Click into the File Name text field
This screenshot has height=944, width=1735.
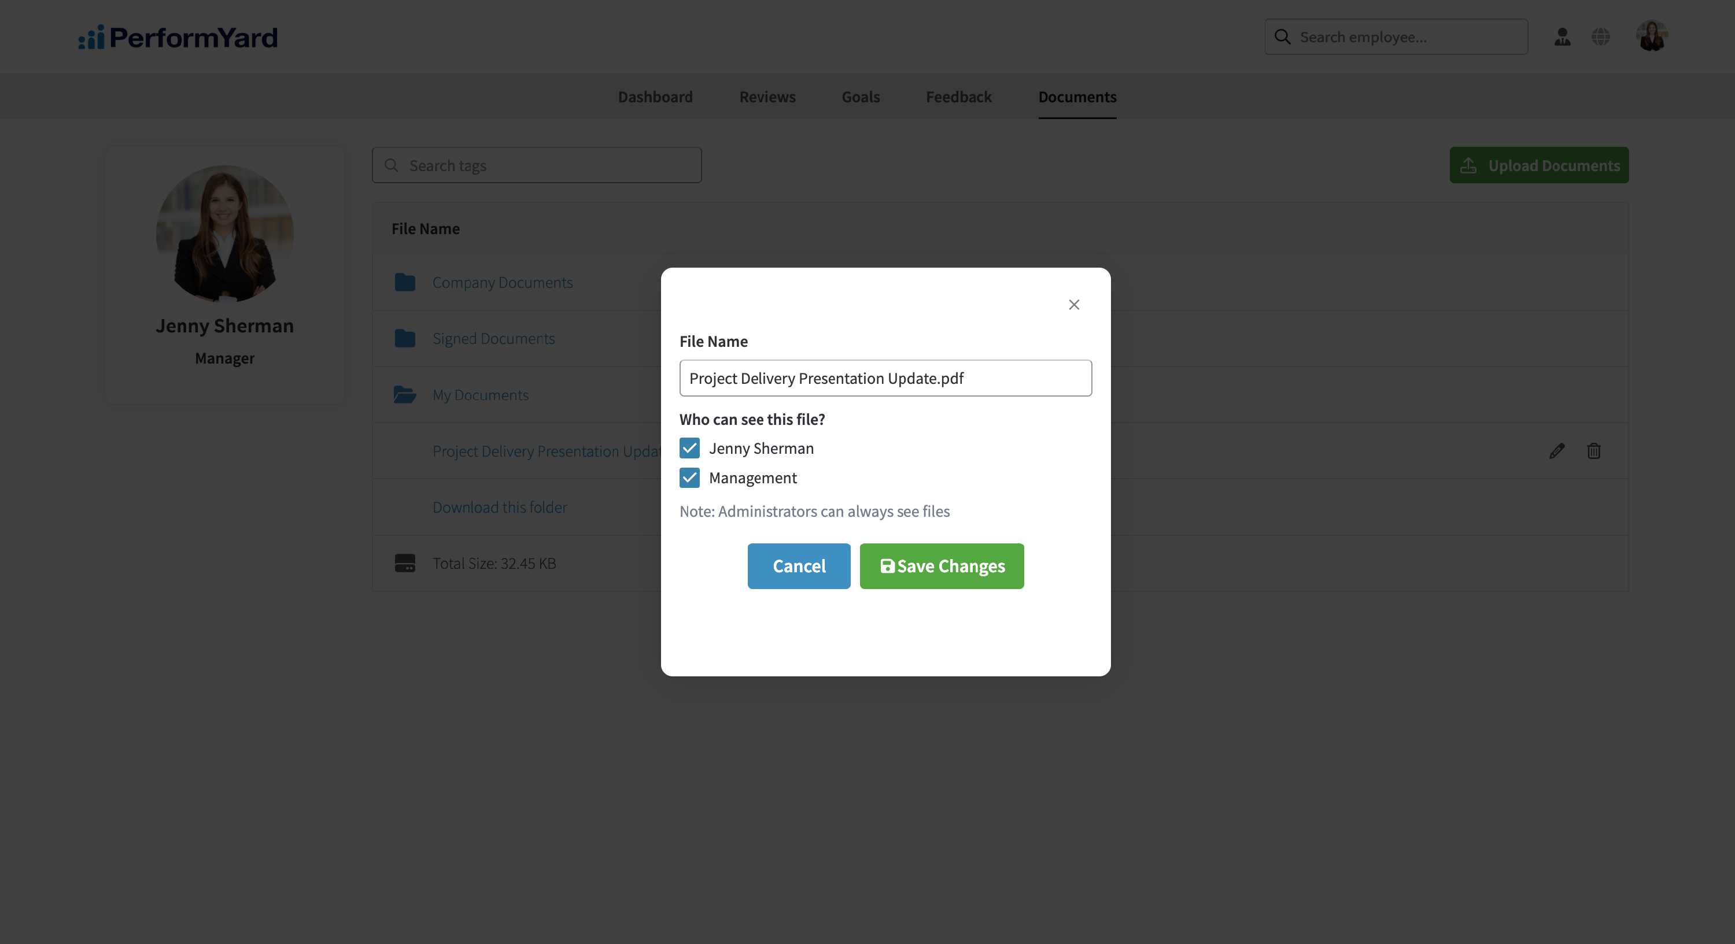(885, 379)
